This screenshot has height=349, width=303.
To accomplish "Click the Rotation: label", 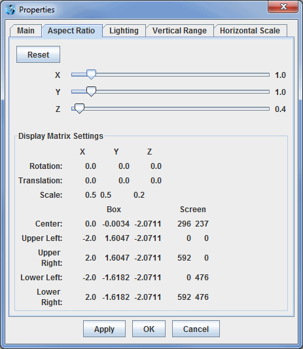I will [46, 166].
